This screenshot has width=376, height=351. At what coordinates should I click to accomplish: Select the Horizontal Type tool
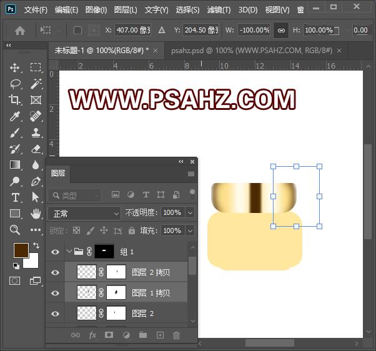[15, 197]
